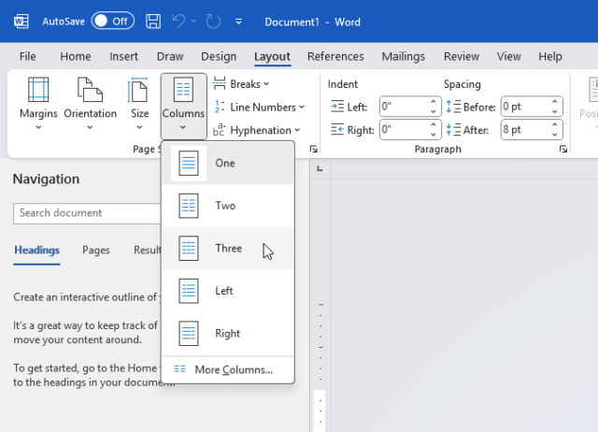Open the Hyphenation dropdown
This screenshot has width=598, height=432.
click(256, 130)
